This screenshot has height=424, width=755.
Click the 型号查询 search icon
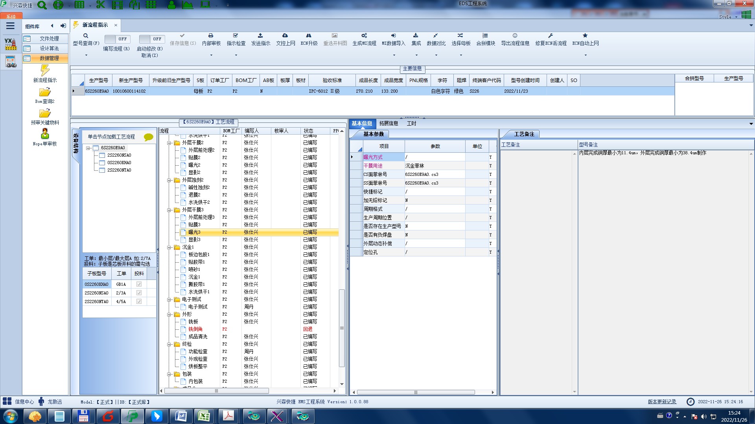86,36
